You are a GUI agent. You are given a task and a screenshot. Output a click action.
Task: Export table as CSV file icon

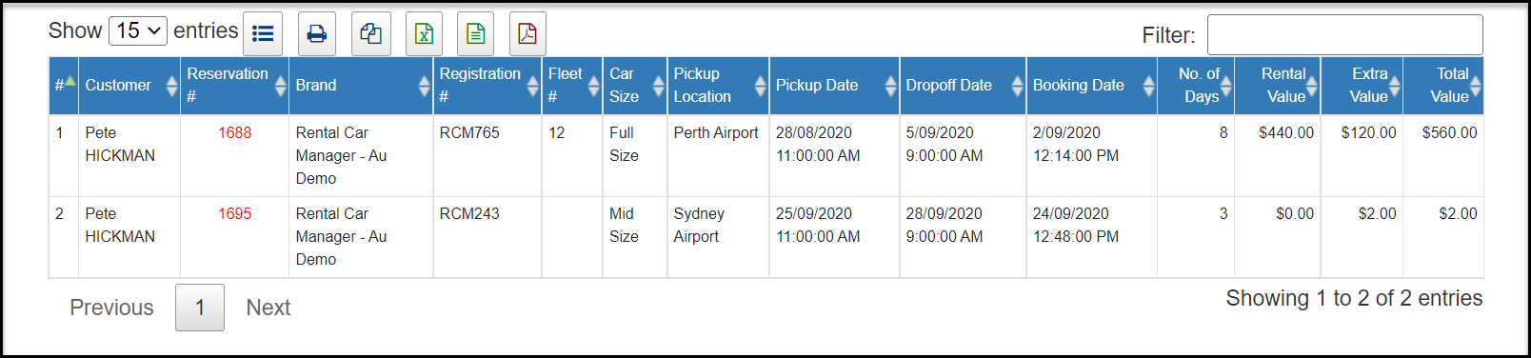click(476, 34)
